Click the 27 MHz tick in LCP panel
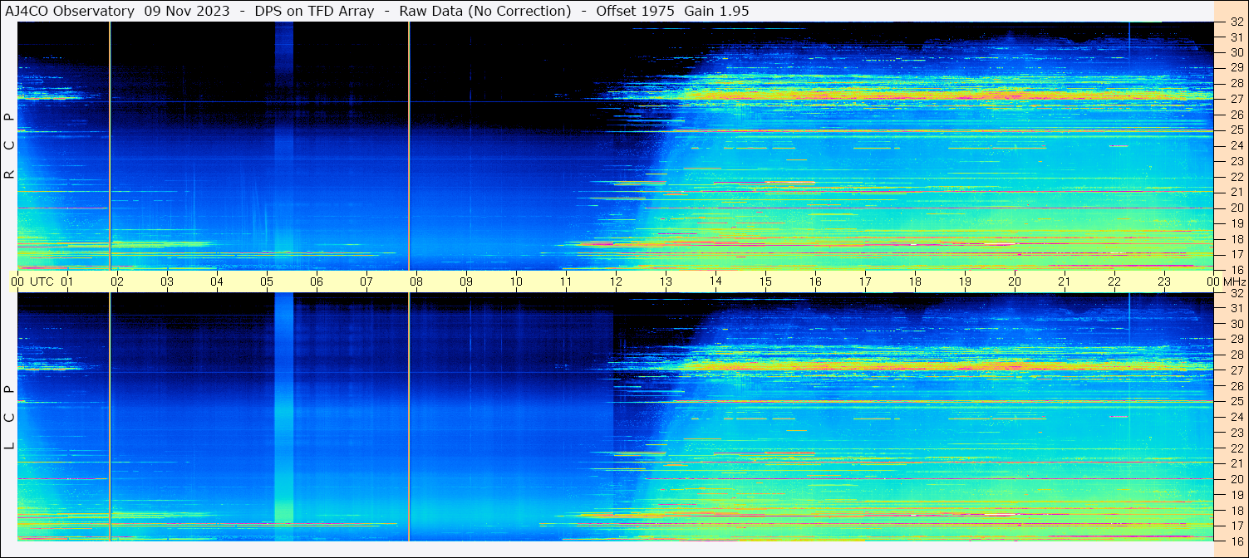The height and width of the screenshot is (558, 1249). [x=1236, y=370]
